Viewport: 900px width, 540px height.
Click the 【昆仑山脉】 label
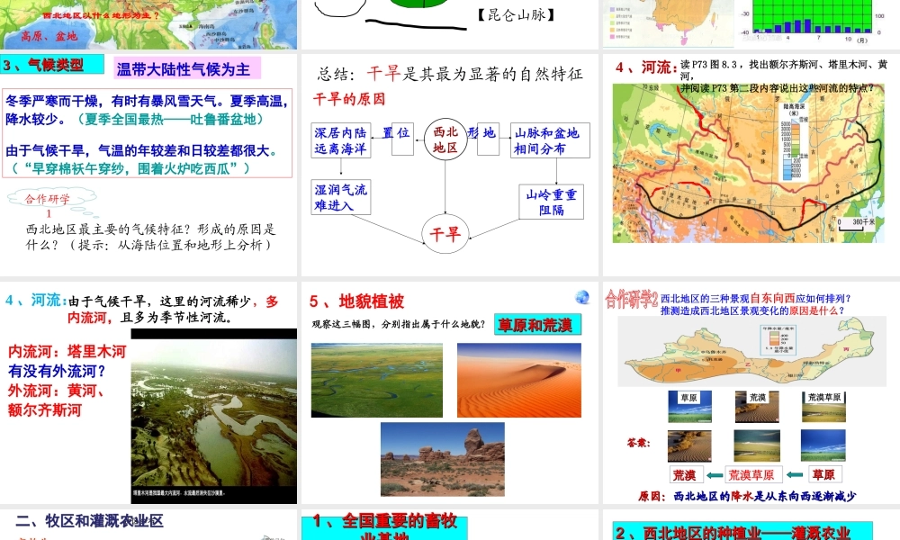516,14
